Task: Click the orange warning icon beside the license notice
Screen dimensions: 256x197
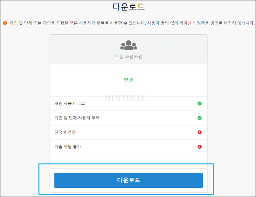Action: [x=5, y=23]
